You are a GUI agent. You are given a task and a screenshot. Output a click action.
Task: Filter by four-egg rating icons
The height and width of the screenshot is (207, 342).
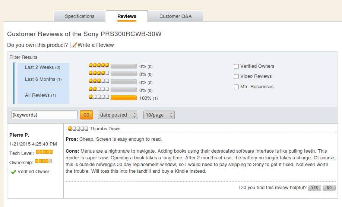click(99, 73)
